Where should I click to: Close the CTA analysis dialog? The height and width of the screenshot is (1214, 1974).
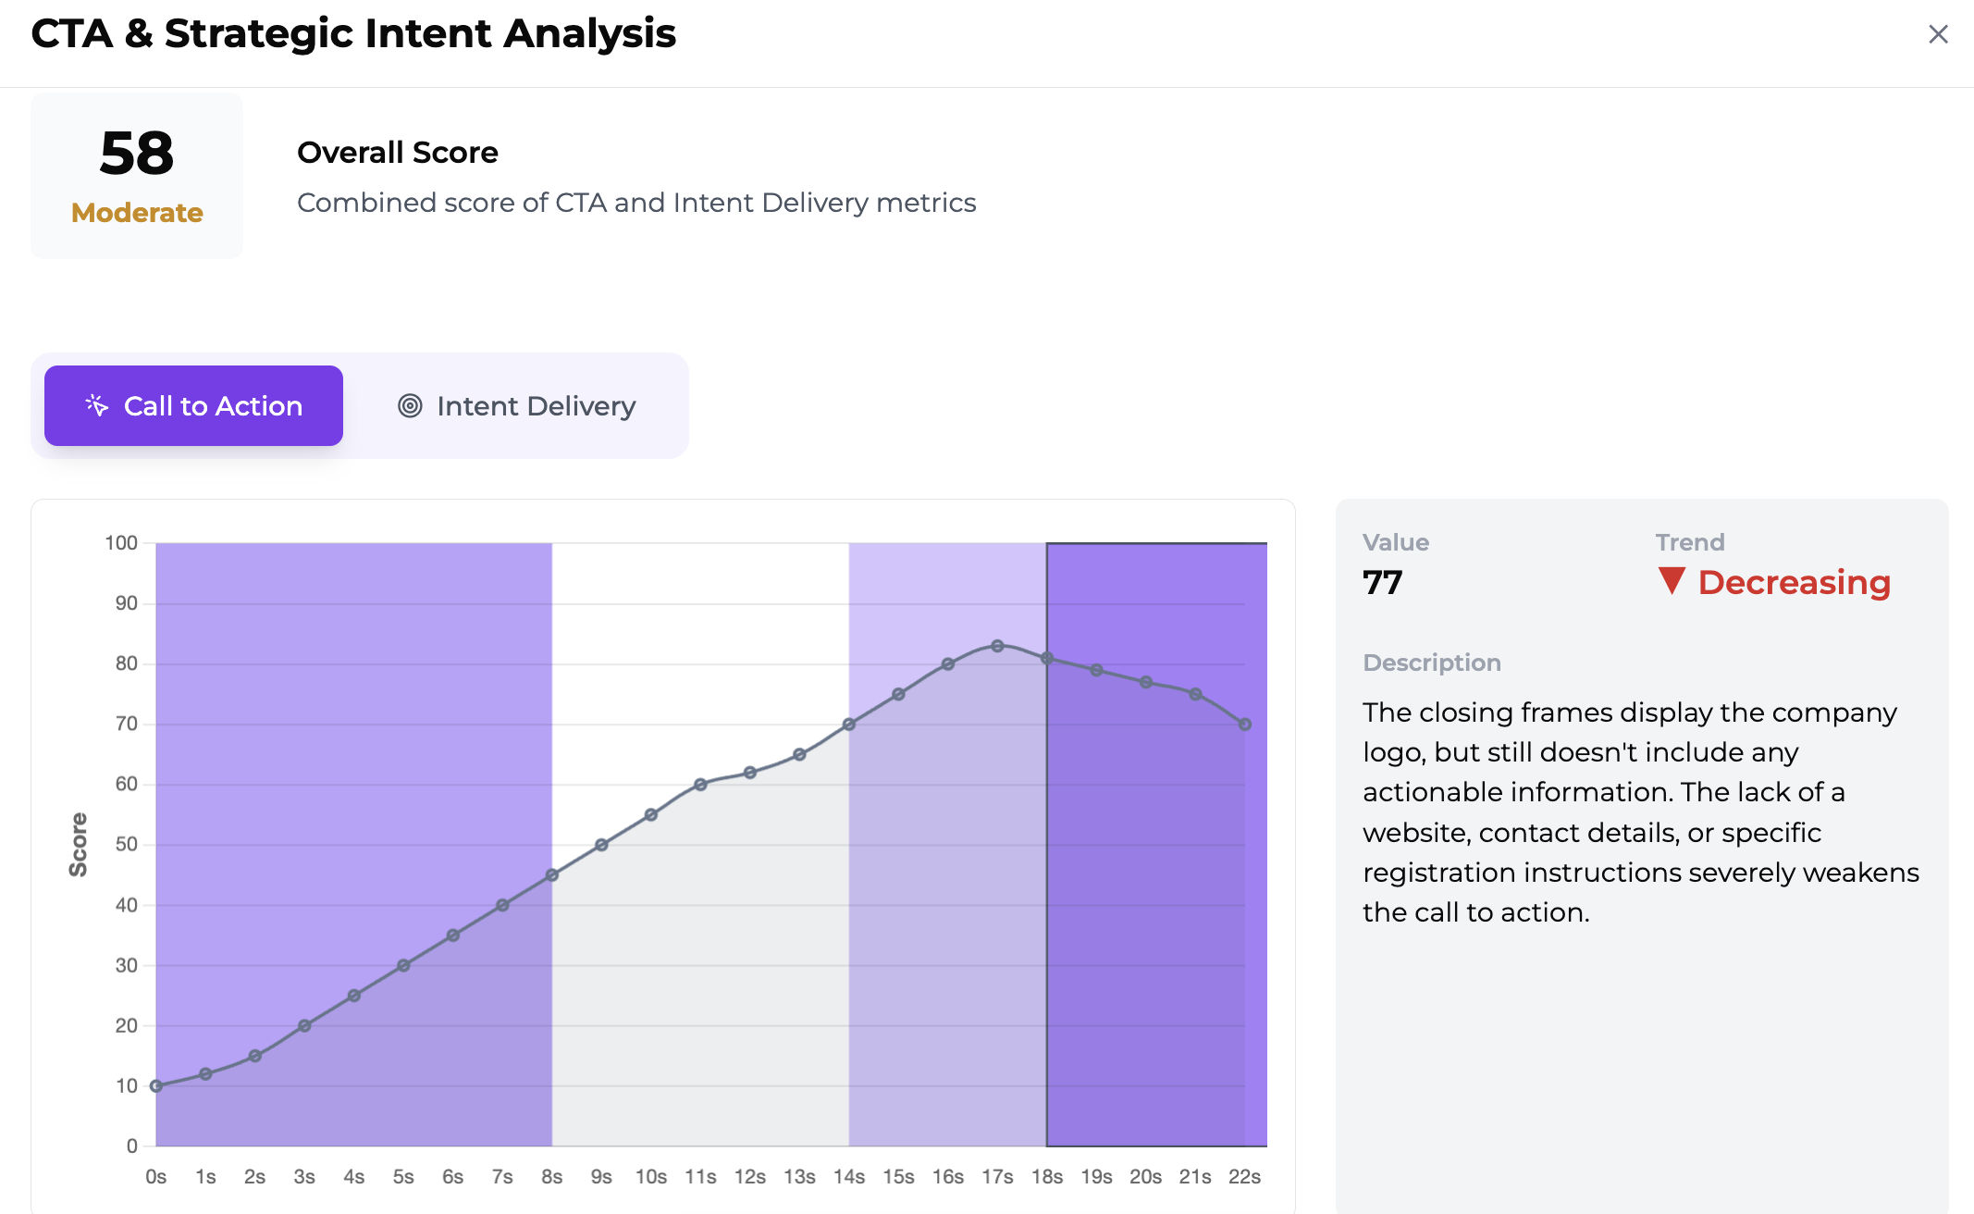click(x=1938, y=34)
